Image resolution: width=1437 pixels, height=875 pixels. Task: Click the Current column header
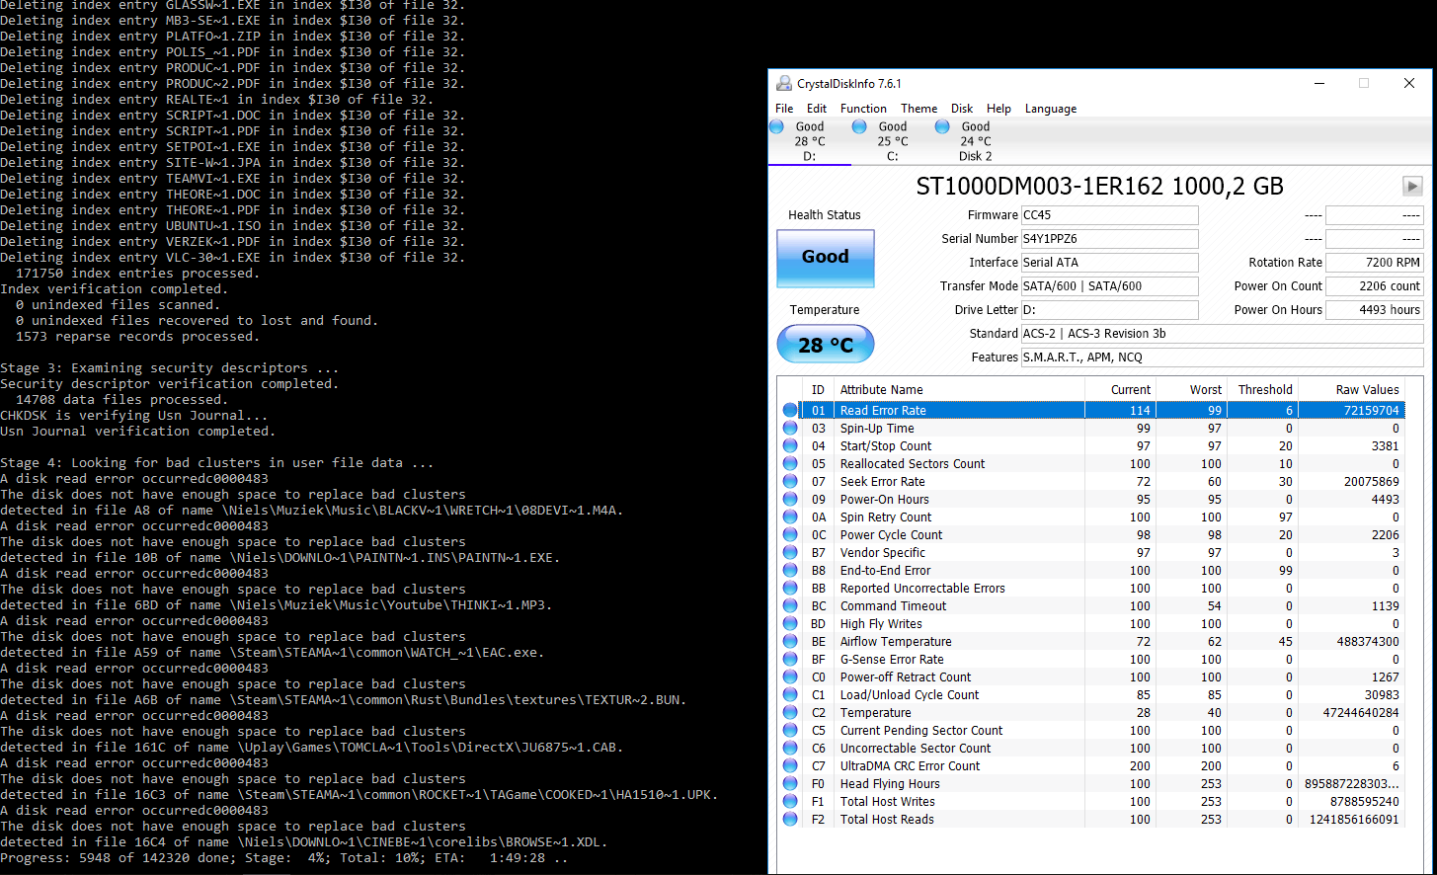coord(1120,389)
